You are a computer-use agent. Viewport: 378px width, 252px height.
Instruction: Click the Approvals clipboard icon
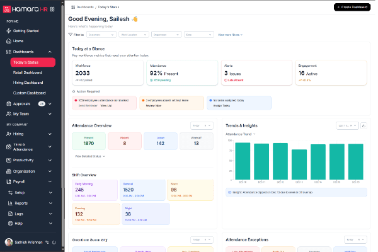tap(9, 104)
